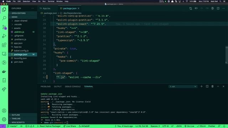Open the Docker view in activity bar
The height and width of the screenshot is (128, 228).
click(x=4, y=71)
